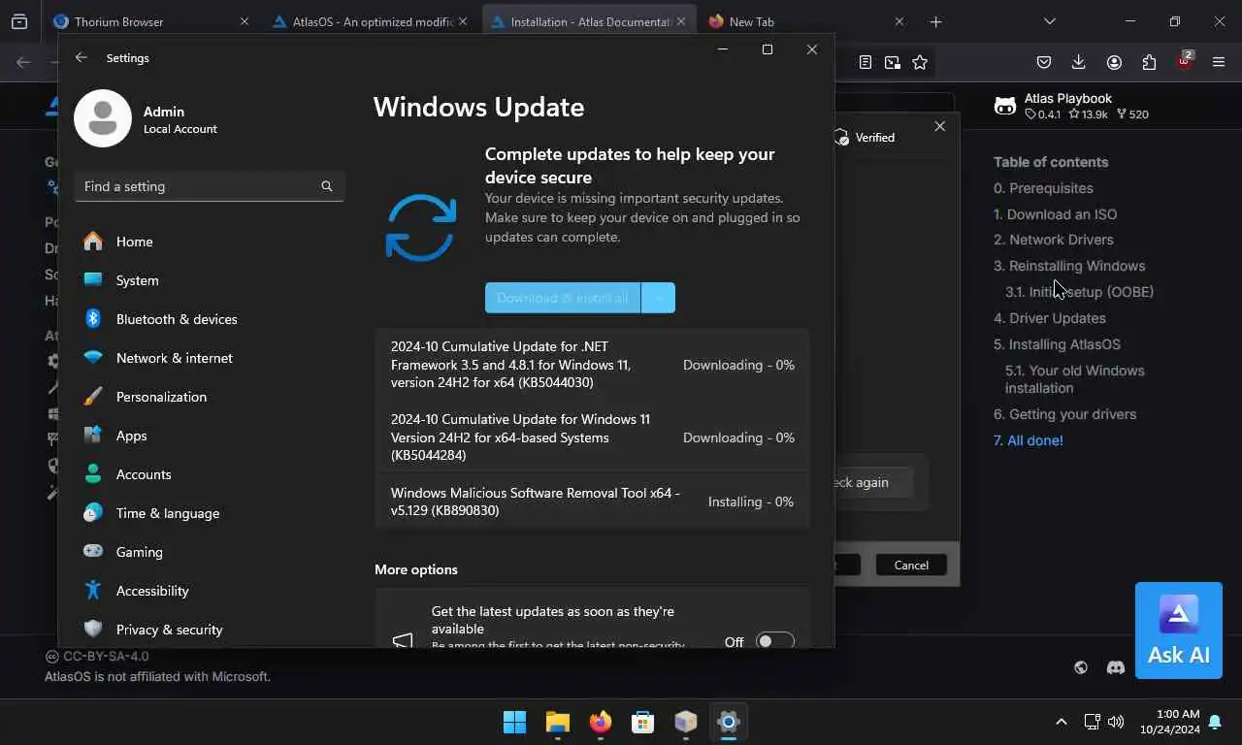The height and width of the screenshot is (745, 1242).
Task: Show hidden icons in the system tray
Action: coord(1062,722)
